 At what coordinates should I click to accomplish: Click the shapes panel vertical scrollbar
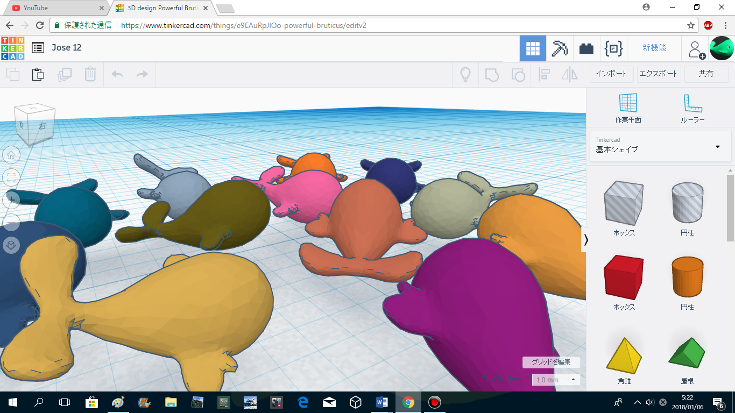(730, 207)
